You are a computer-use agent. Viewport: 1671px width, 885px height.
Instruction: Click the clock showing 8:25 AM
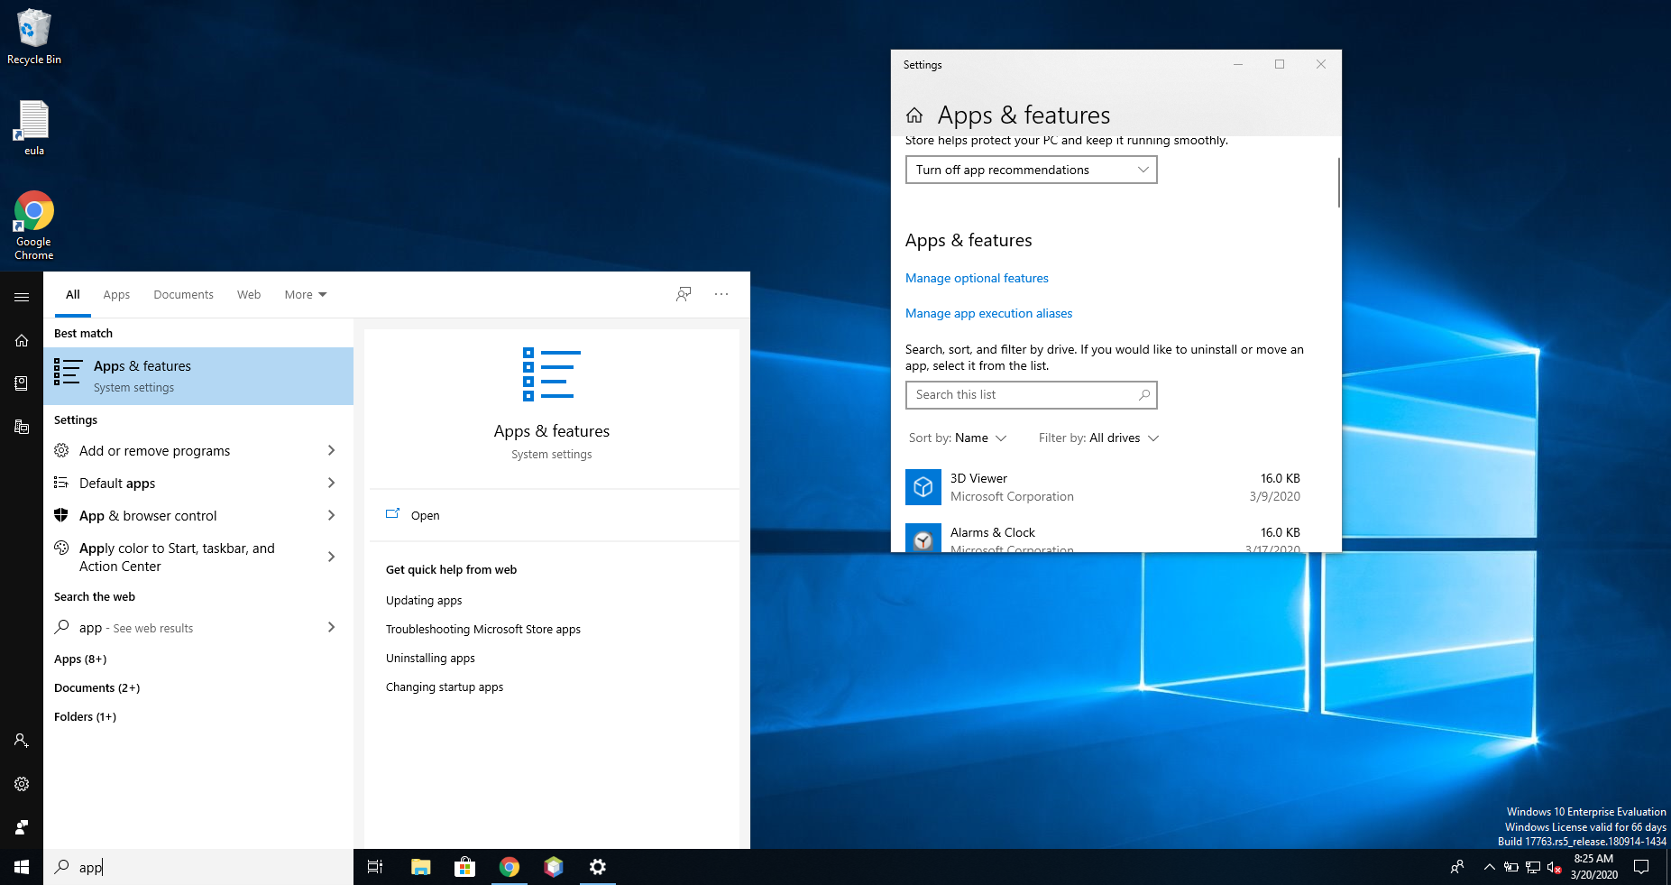coord(1593,867)
